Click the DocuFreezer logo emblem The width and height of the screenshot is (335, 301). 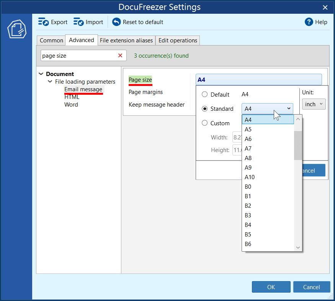pos(16,29)
